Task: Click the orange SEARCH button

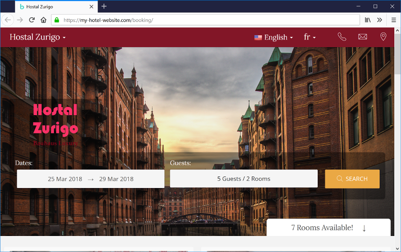Action: [x=352, y=179]
